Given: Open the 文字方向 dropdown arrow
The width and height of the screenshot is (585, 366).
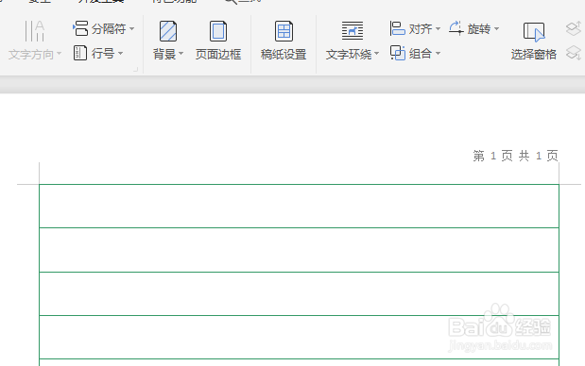Looking at the screenshot, I should 59,55.
